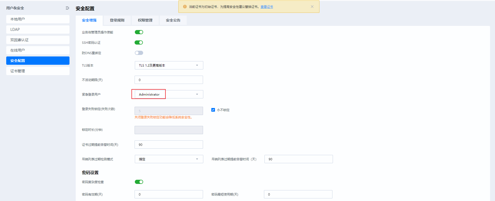Switch to the 登录规则 tab
The height and width of the screenshot is (201, 495).
coord(117,20)
